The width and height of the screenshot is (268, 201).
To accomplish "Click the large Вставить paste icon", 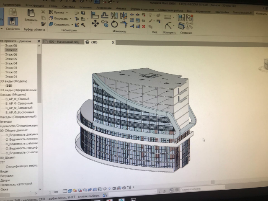I will click(31, 13).
